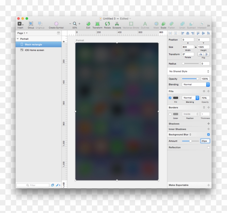Open the No Shared Style dropdown
This screenshot has height=213, width=227.
pyautogui.click(x=189, y=71)
